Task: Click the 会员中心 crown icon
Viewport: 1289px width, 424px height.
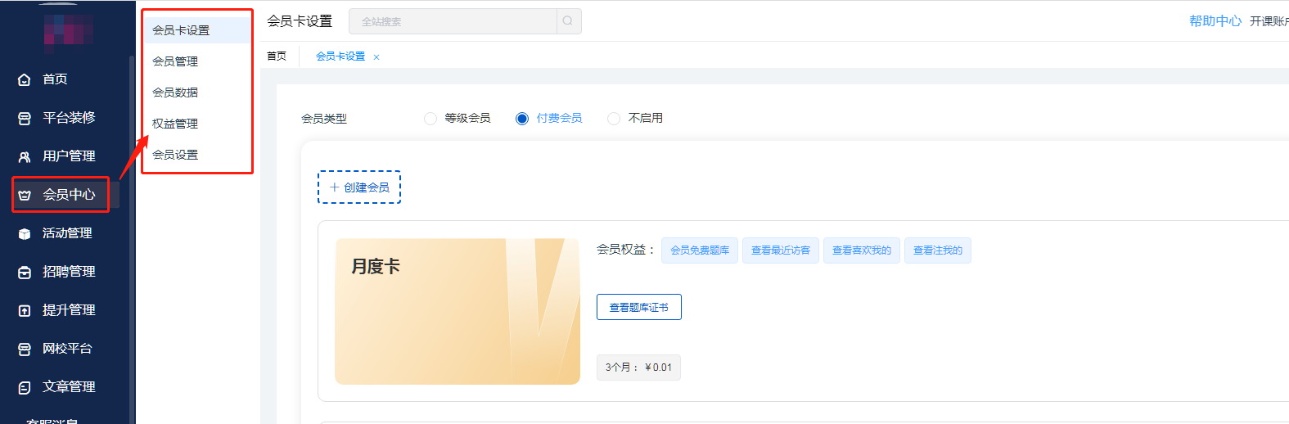Action: (25, 195)
